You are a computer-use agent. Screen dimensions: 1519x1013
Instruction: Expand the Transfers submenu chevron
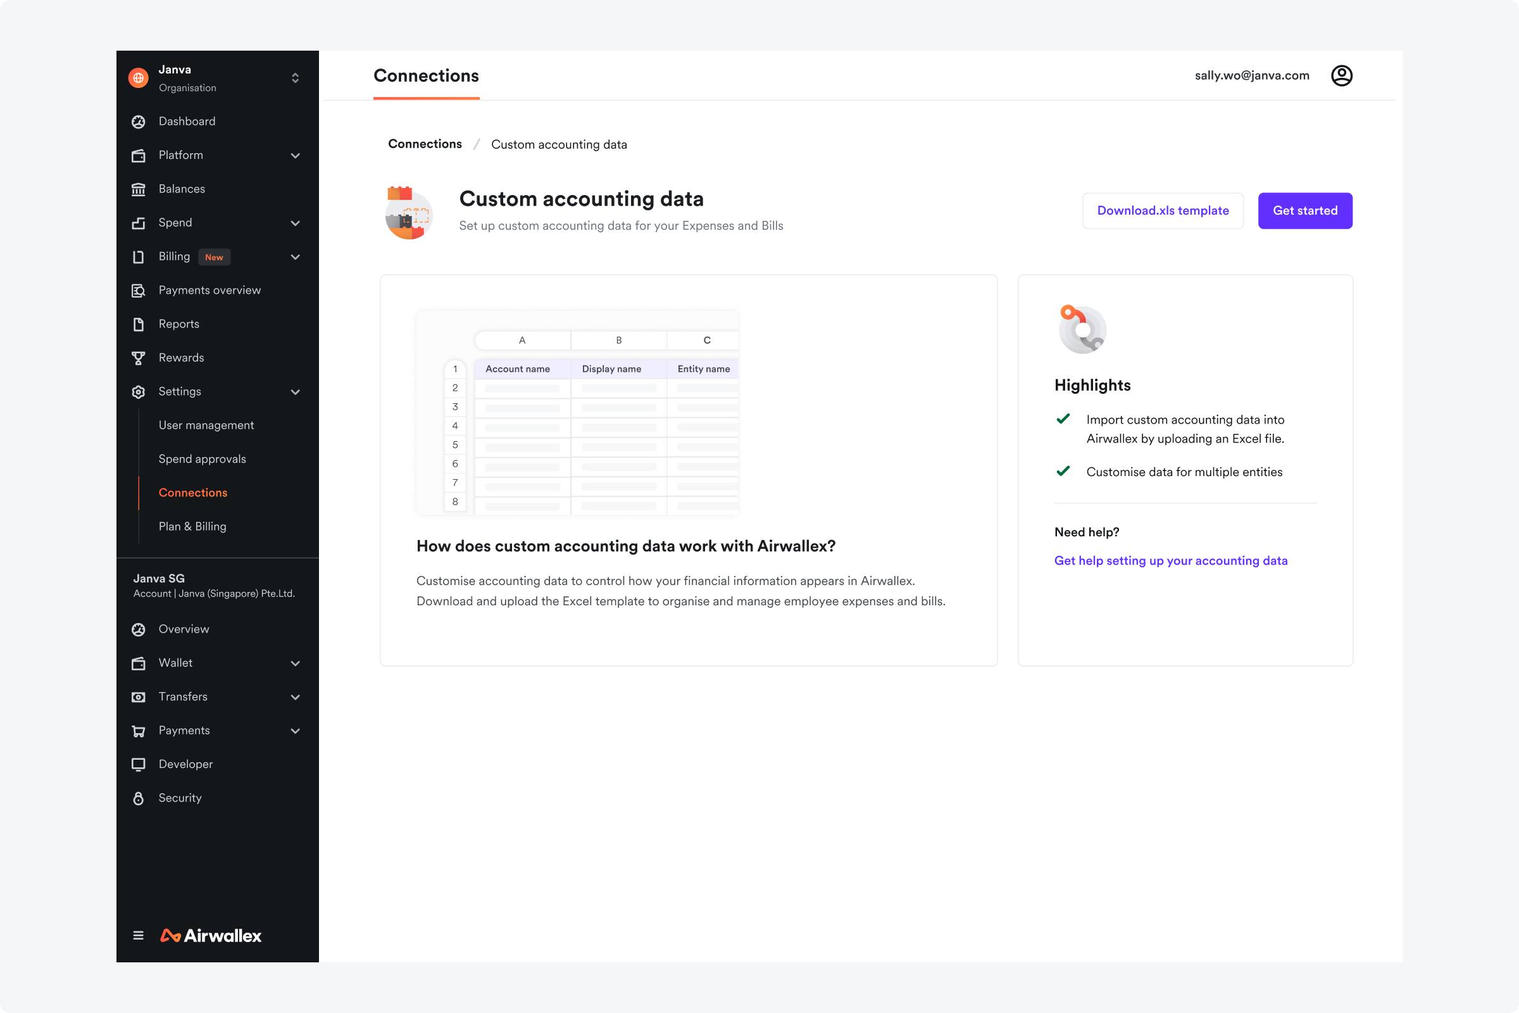coord(295,697)
